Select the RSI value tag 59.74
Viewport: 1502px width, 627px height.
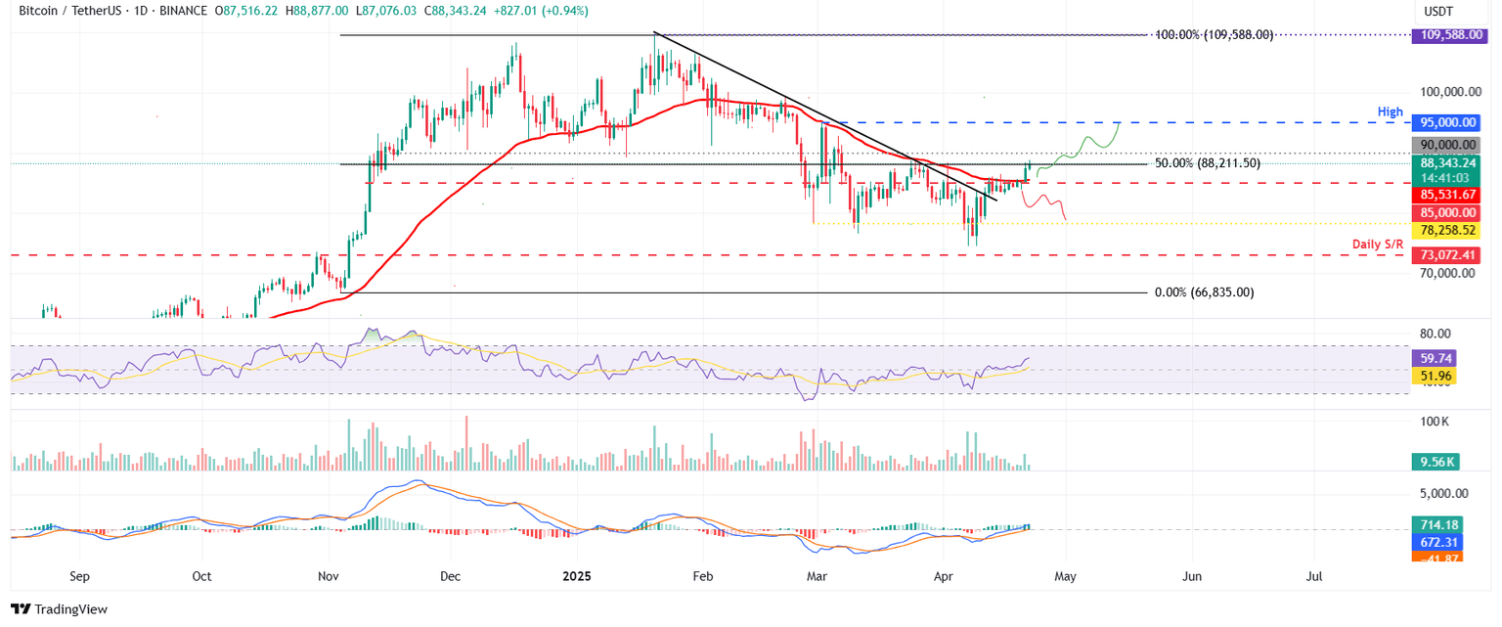point(1434,358)
